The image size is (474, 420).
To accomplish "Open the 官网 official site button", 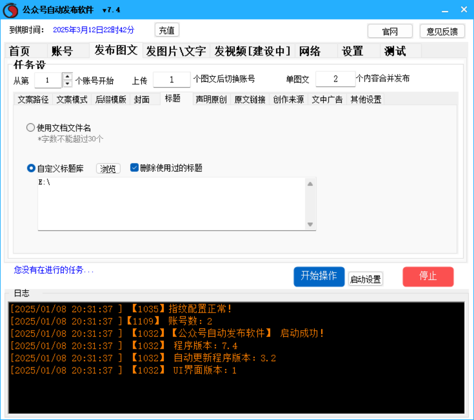I will coord(390,31).
